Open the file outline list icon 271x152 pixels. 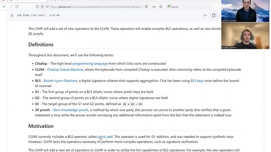point(12,16)
